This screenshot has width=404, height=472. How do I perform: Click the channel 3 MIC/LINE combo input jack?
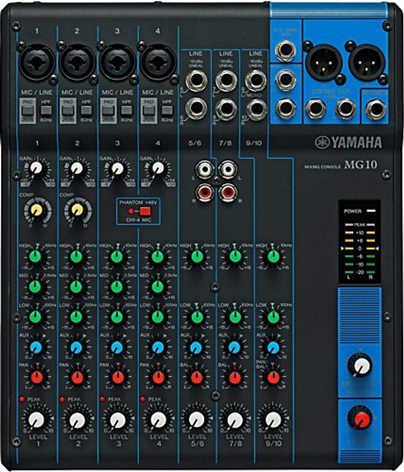click(118, 63)
